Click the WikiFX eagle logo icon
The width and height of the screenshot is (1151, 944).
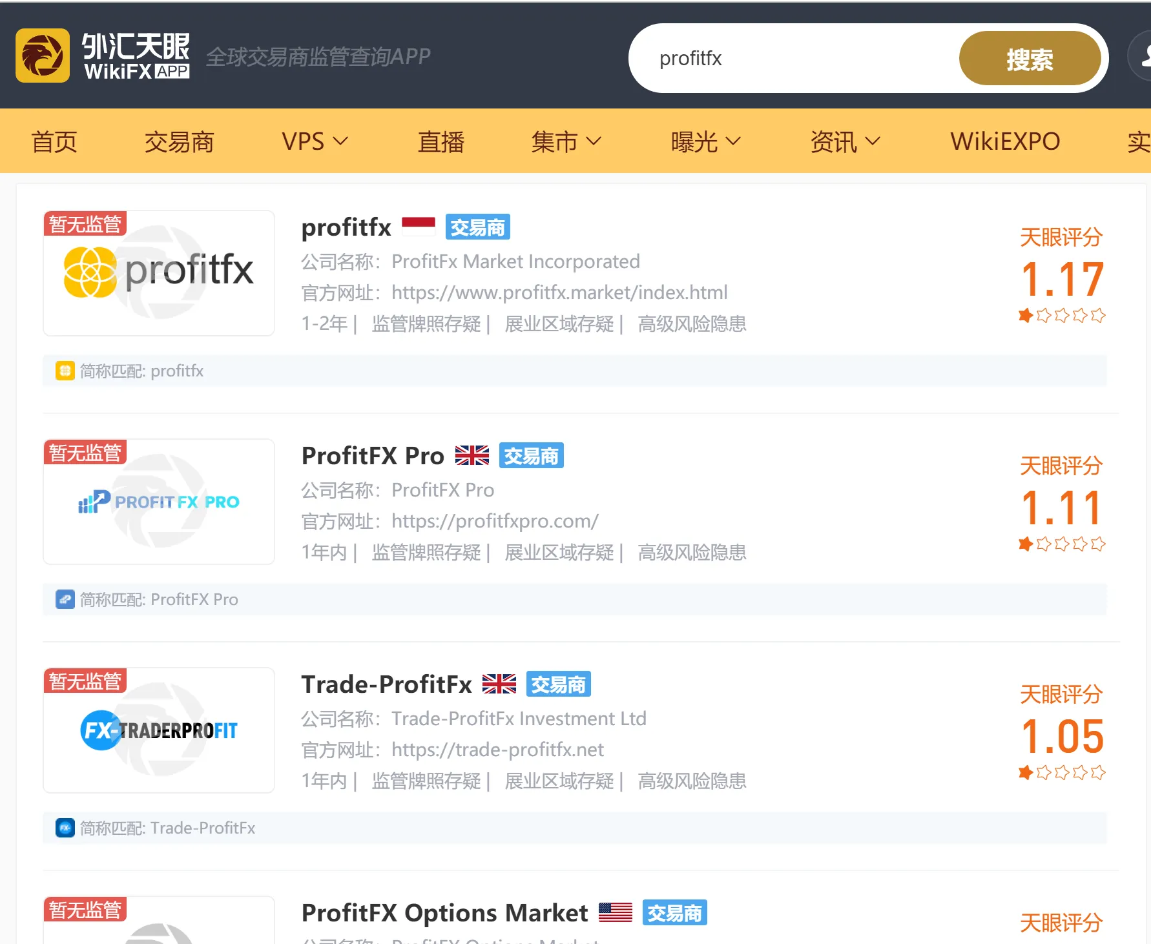tap(43, 56)
